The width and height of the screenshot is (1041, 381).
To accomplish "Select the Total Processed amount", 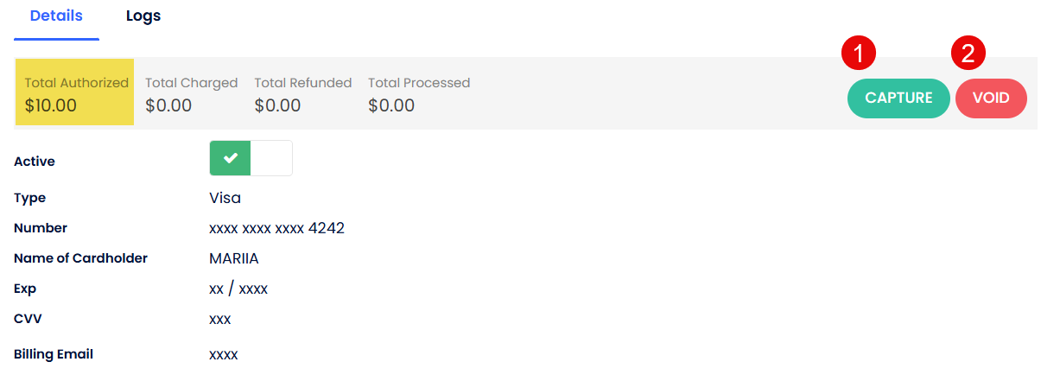I will pos(391,105).
